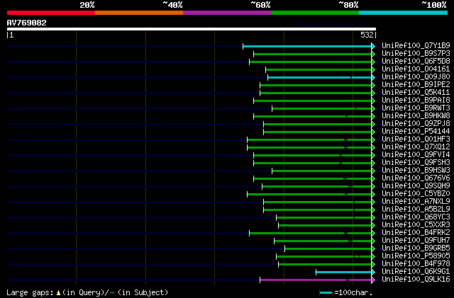The height and width of the screenshot is (298, 454).
Task: Click the 20% legend label
Action: (x=87, y=5)
